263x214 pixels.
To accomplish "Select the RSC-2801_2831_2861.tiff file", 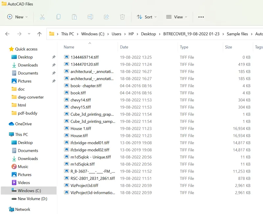I will (x=92, y=178).
